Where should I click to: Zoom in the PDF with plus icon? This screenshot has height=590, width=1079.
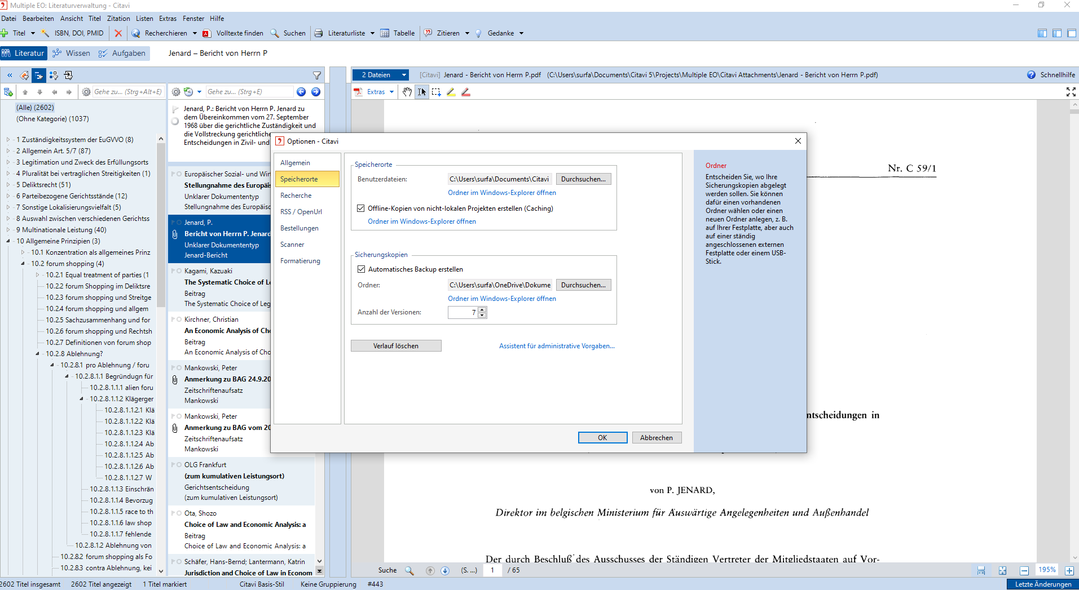click(1069, 570)
